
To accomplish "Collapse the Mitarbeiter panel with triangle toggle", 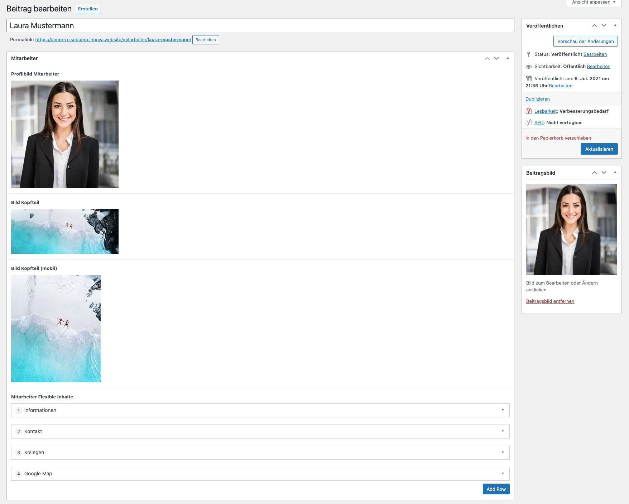I will 508,58.
